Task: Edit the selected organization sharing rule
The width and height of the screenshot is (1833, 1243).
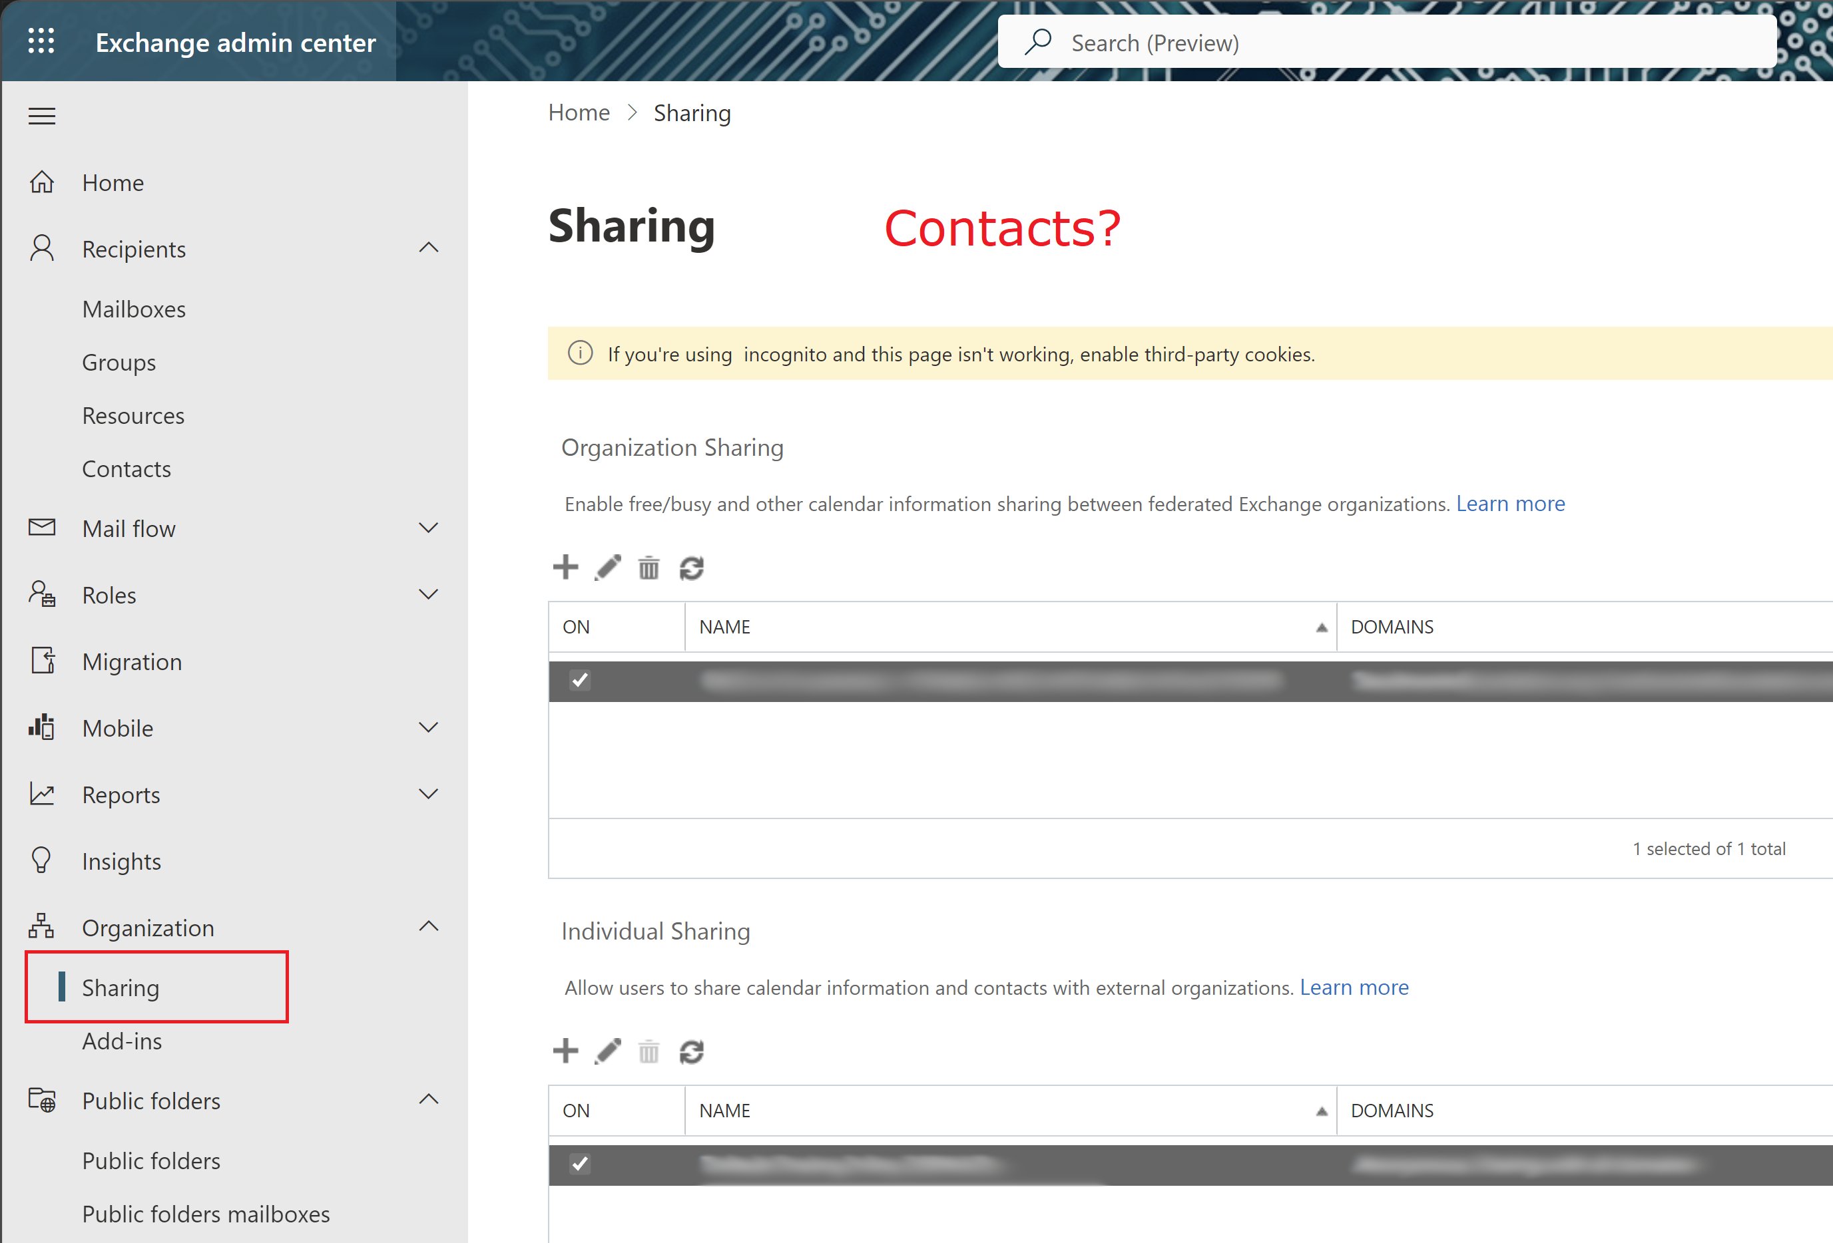Action: click(607, 568)
